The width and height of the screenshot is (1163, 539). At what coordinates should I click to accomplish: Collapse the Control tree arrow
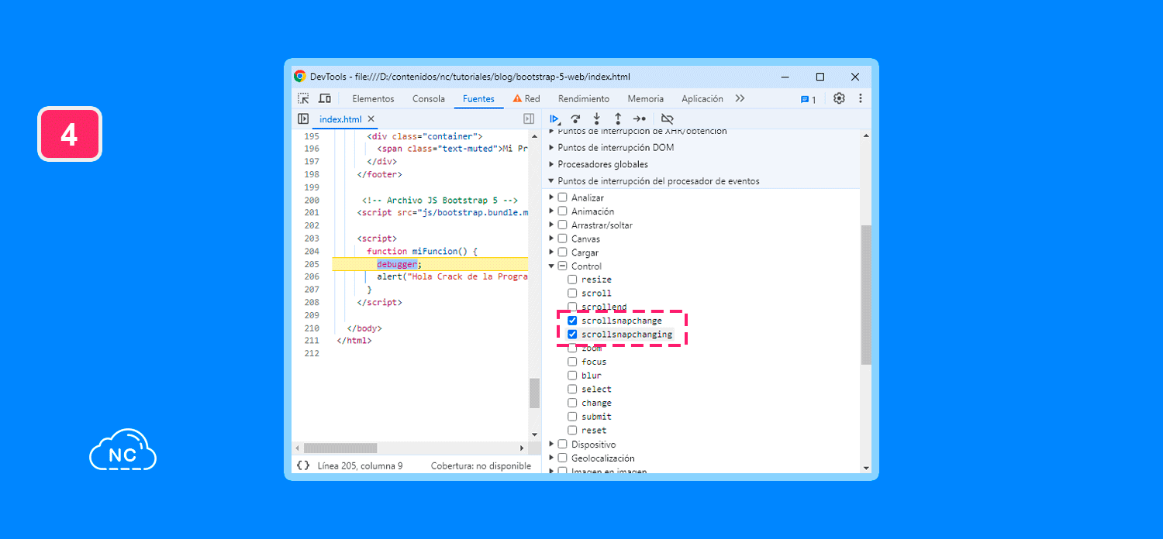pyautogui.click(x=551, y=266)
